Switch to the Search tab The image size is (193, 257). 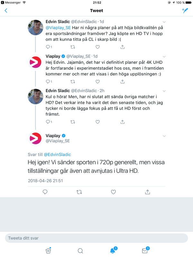click(x=80, y=251)
